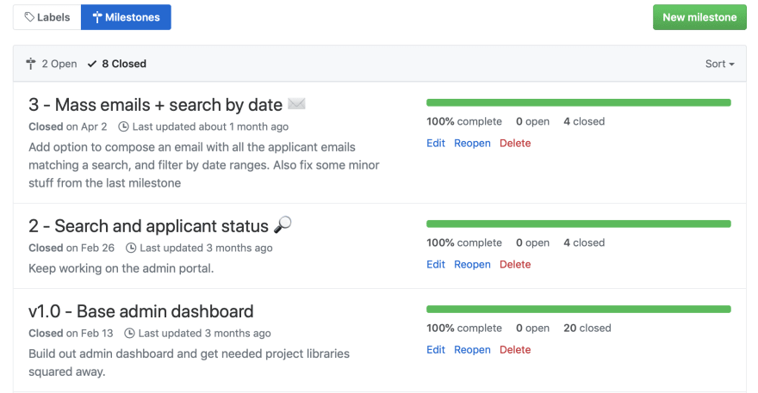Click progress bar of Search and applicant status
The width and height of the screenshot is (758, 393).
point(579,224)
